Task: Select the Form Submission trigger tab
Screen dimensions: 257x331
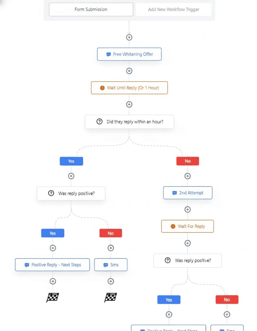Action: pyautogui.click(x=91, y=9)
